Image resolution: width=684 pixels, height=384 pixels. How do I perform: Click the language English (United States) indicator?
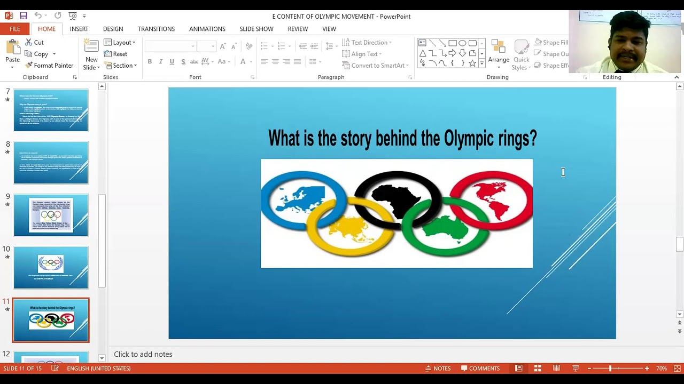tap(99, 369)
